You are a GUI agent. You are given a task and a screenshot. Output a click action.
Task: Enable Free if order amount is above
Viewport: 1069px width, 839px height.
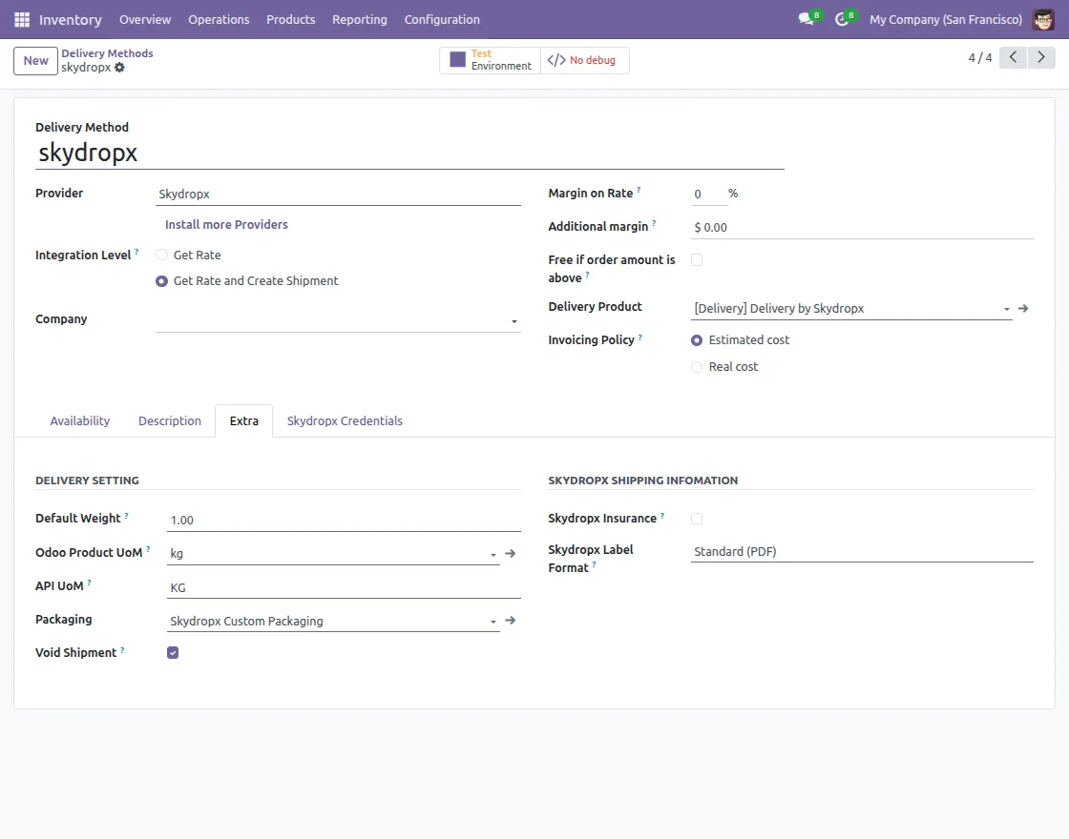(x=697, y=260)
